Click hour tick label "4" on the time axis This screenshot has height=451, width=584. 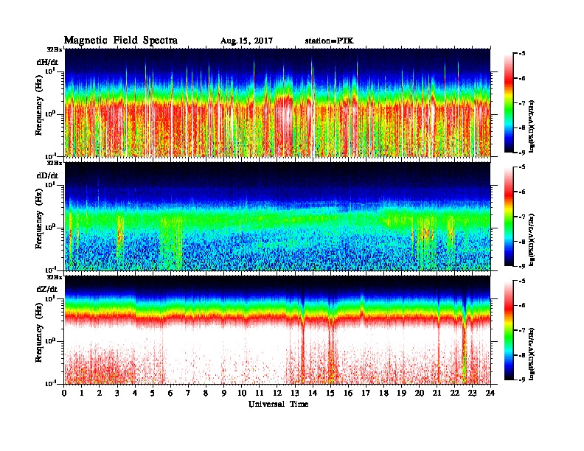[135, 393]
